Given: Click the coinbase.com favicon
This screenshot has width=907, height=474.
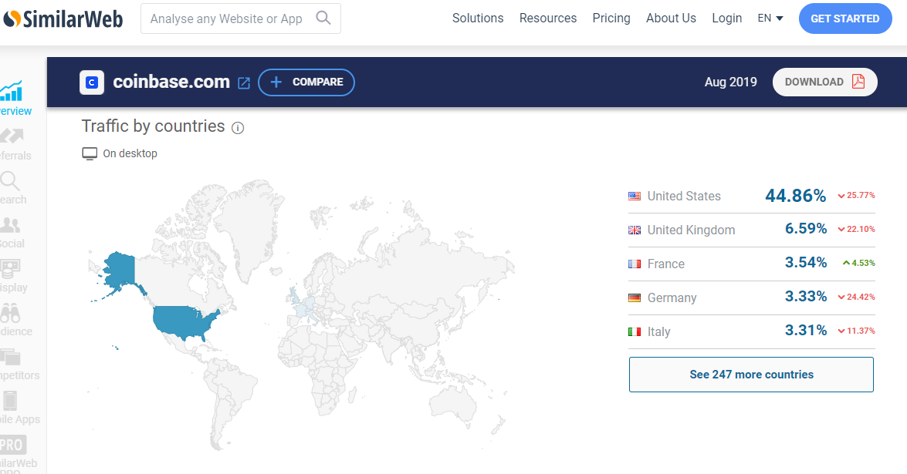Looking at the screenshot, I should [x=92, y=82].
